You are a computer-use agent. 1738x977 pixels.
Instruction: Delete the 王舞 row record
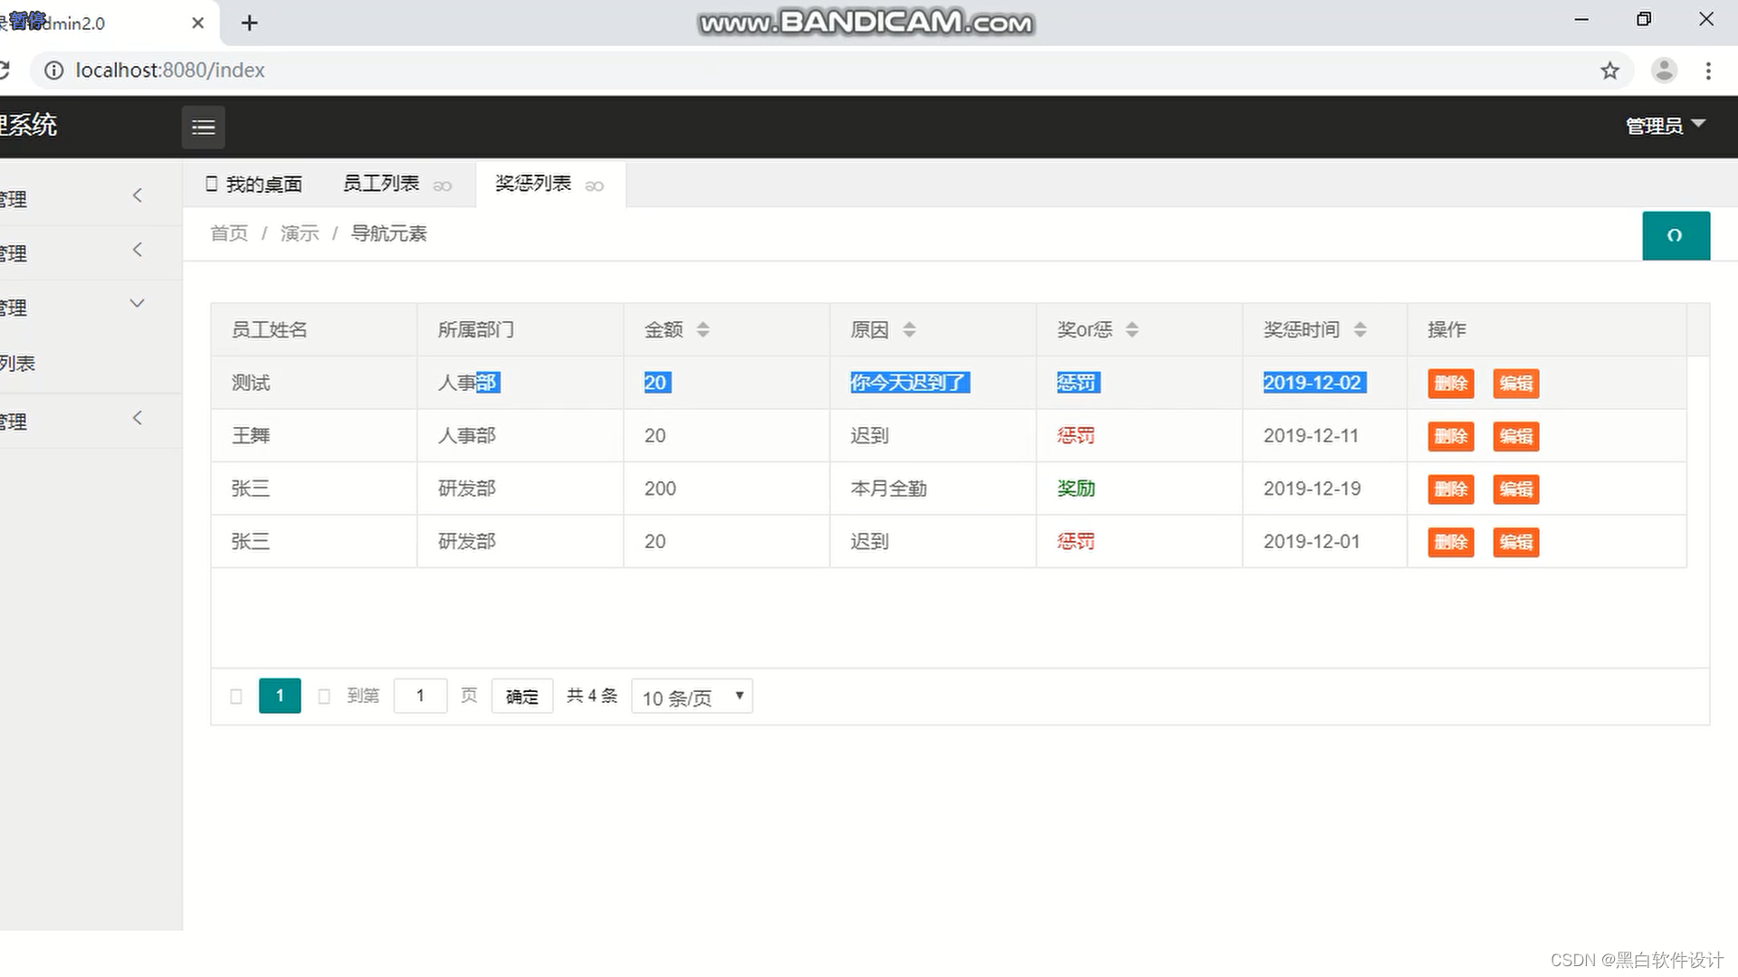pos(1450,436)
